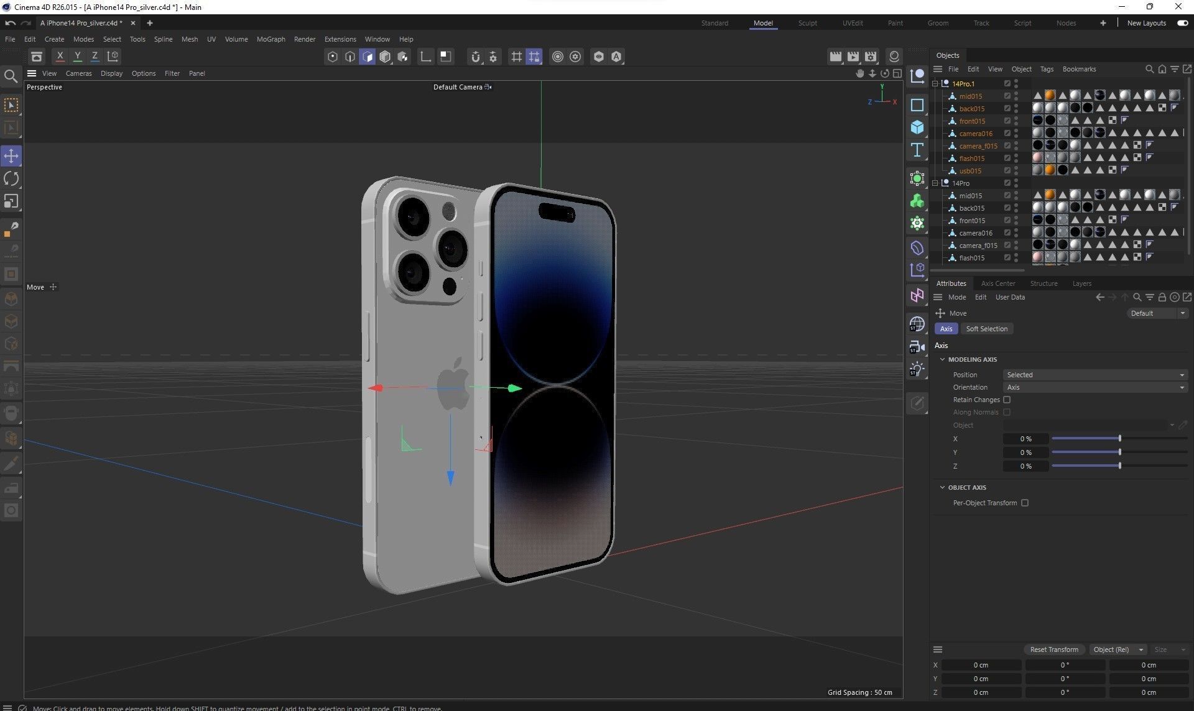Open the MoGraph menu
This screenshot has width=1194, height=711.
click(271, 39)
